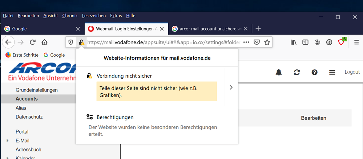Select Datenschutz in settings sidebar
The height and width of the screenshot is (159, 363).
[29, 117]
